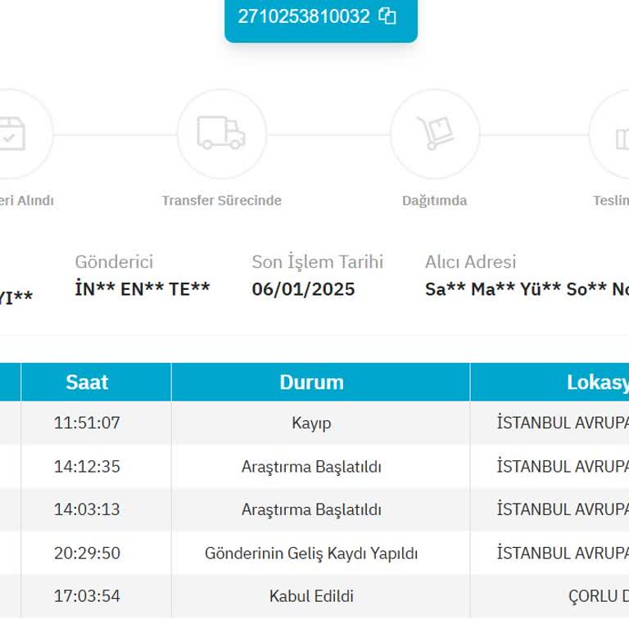The image size is (629, 629).
Task: Select time cell '20:29:50'
Action: [87, 553]
